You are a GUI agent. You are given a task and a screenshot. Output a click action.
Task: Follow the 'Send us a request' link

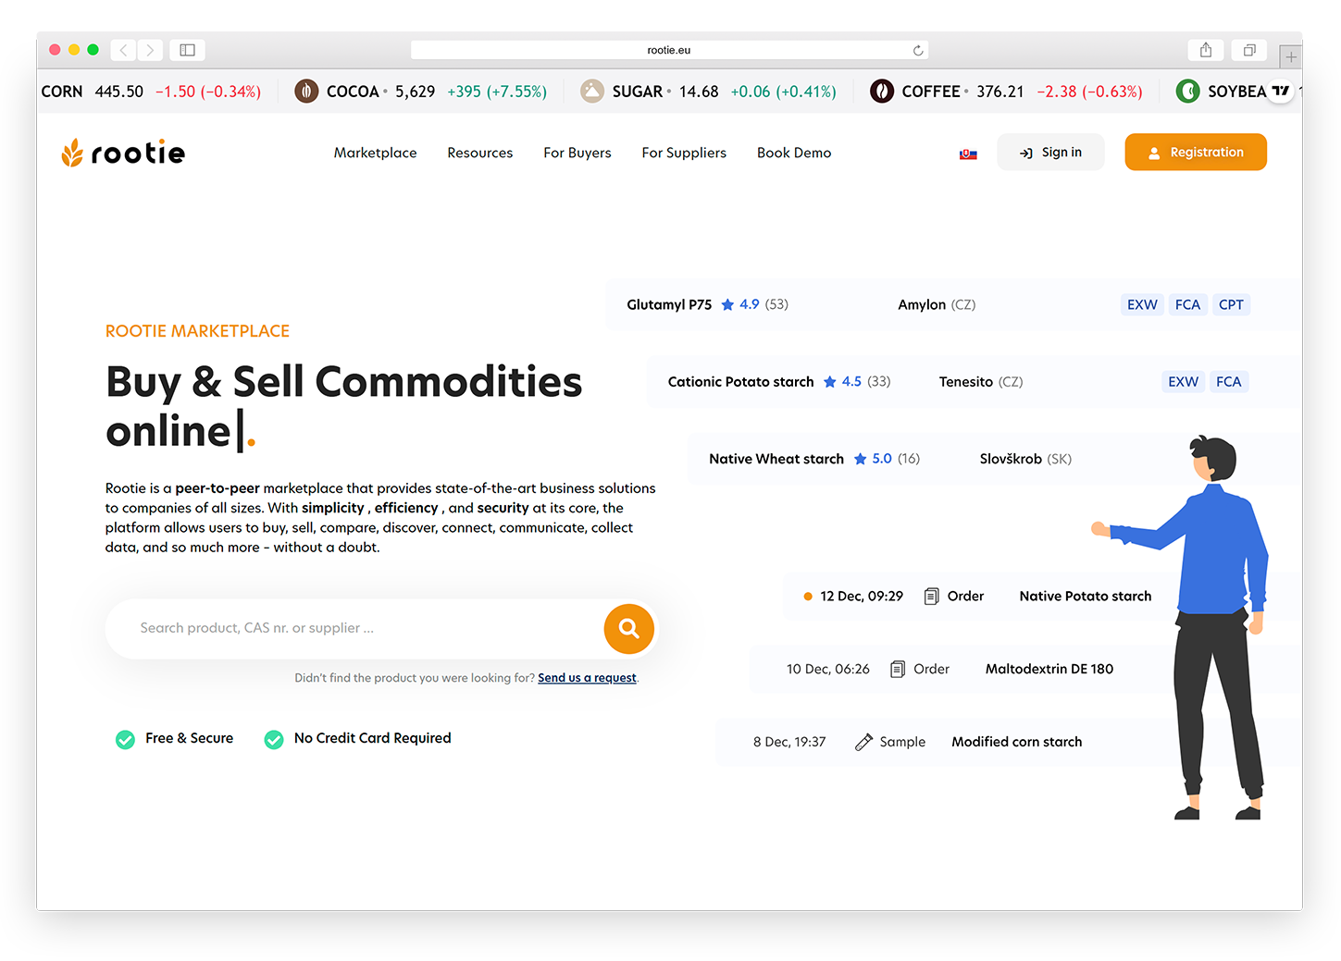[587, 678]
